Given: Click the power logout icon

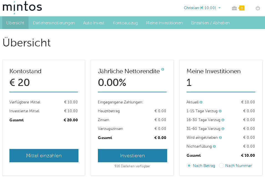Looking at the screenshot, I should click(x=258, y=8).
